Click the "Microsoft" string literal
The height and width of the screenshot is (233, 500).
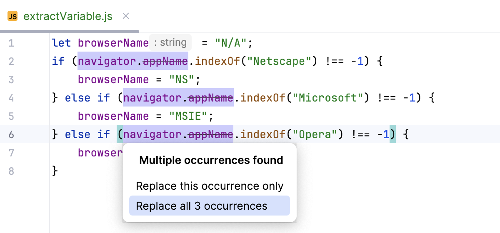tap(328, 98)
